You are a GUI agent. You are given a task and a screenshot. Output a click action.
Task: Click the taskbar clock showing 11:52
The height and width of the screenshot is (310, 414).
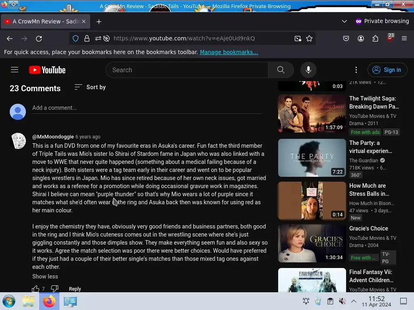point(376,301)
